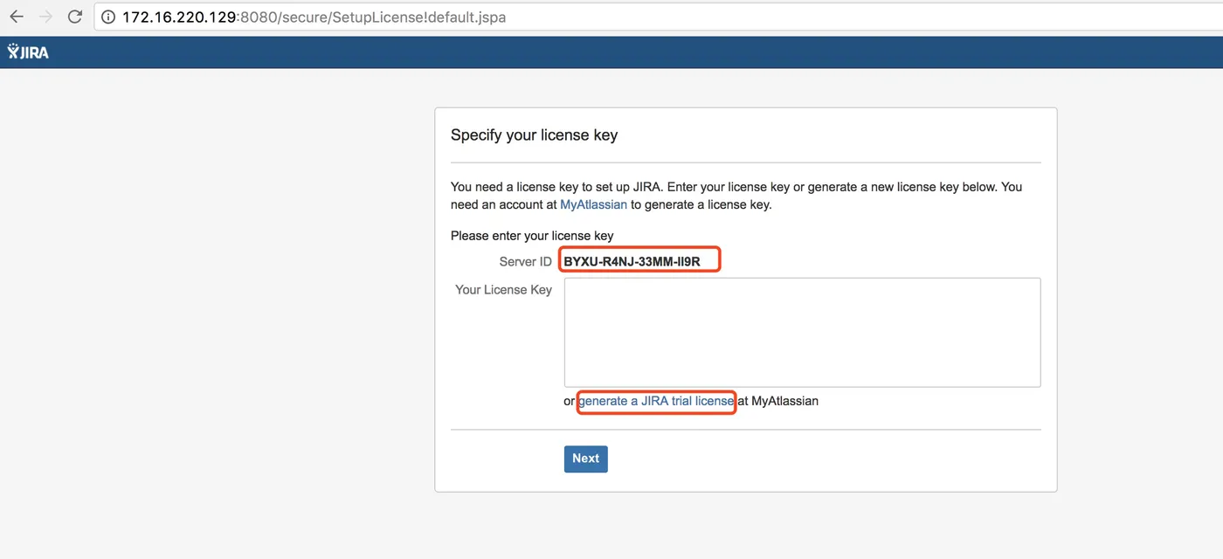Screen dimensions: 1223x559
Task: Follow 'generate a JIRA trial license' link
Action: 655,401
